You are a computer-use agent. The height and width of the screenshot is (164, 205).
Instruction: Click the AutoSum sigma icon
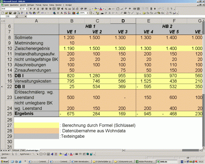pyautogui.click(x=58, y=13)
